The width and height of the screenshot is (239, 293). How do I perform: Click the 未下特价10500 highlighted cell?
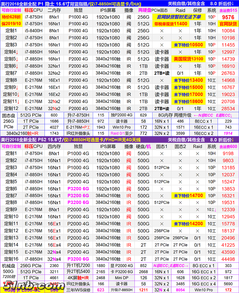[188, 45]
